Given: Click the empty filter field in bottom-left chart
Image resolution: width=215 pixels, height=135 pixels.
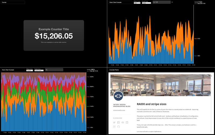Looking at the screenshot, I should tap(54, 70).
